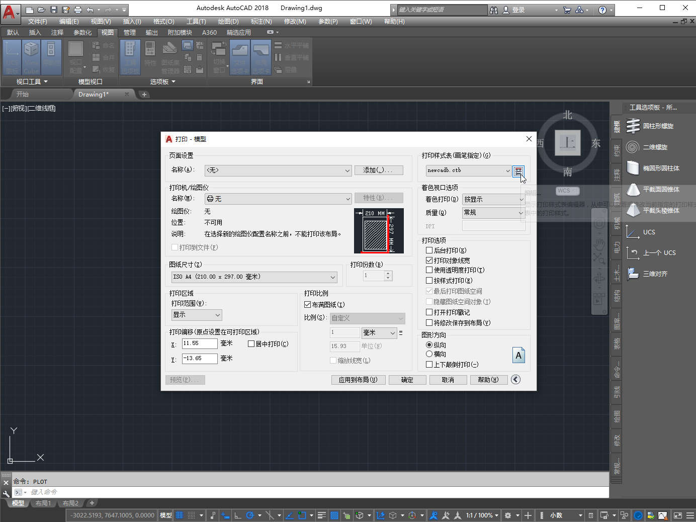696x522 pixels.
Task: Click the 应用到布局 button
Action: pyautogui.click(x=358, y=380)
